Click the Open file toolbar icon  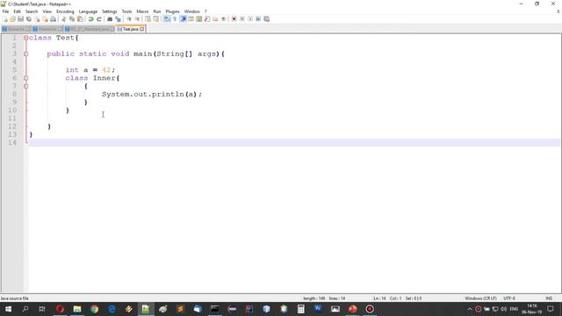(12, 19)
